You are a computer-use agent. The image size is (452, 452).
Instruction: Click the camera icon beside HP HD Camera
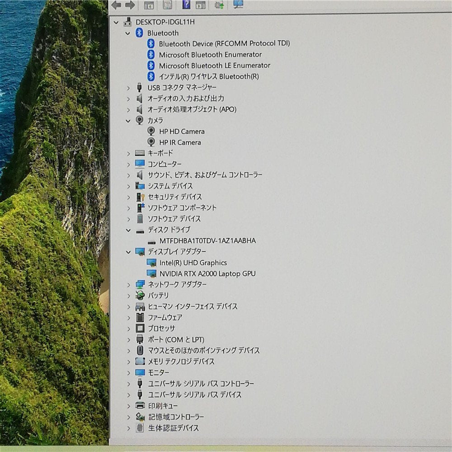(151, 131)
